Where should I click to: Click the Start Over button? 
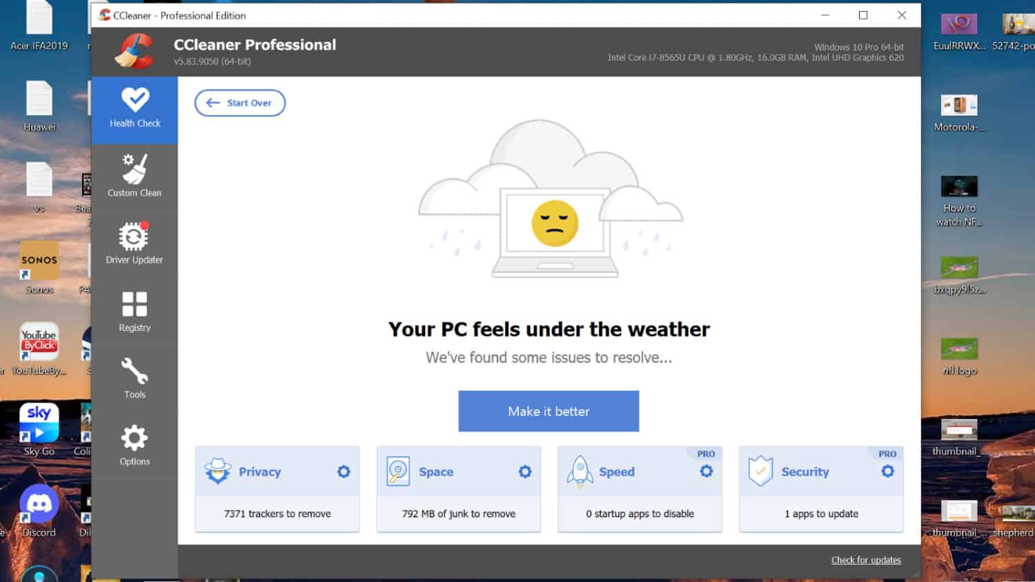coord(240,103)
